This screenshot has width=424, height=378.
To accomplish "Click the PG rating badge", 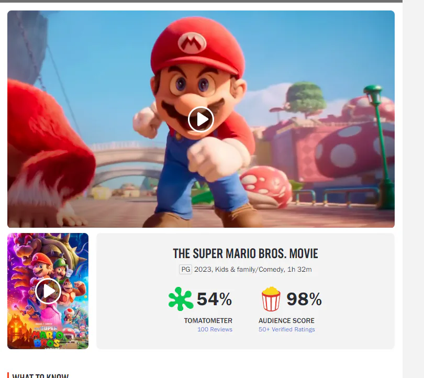I will [185, 270].
